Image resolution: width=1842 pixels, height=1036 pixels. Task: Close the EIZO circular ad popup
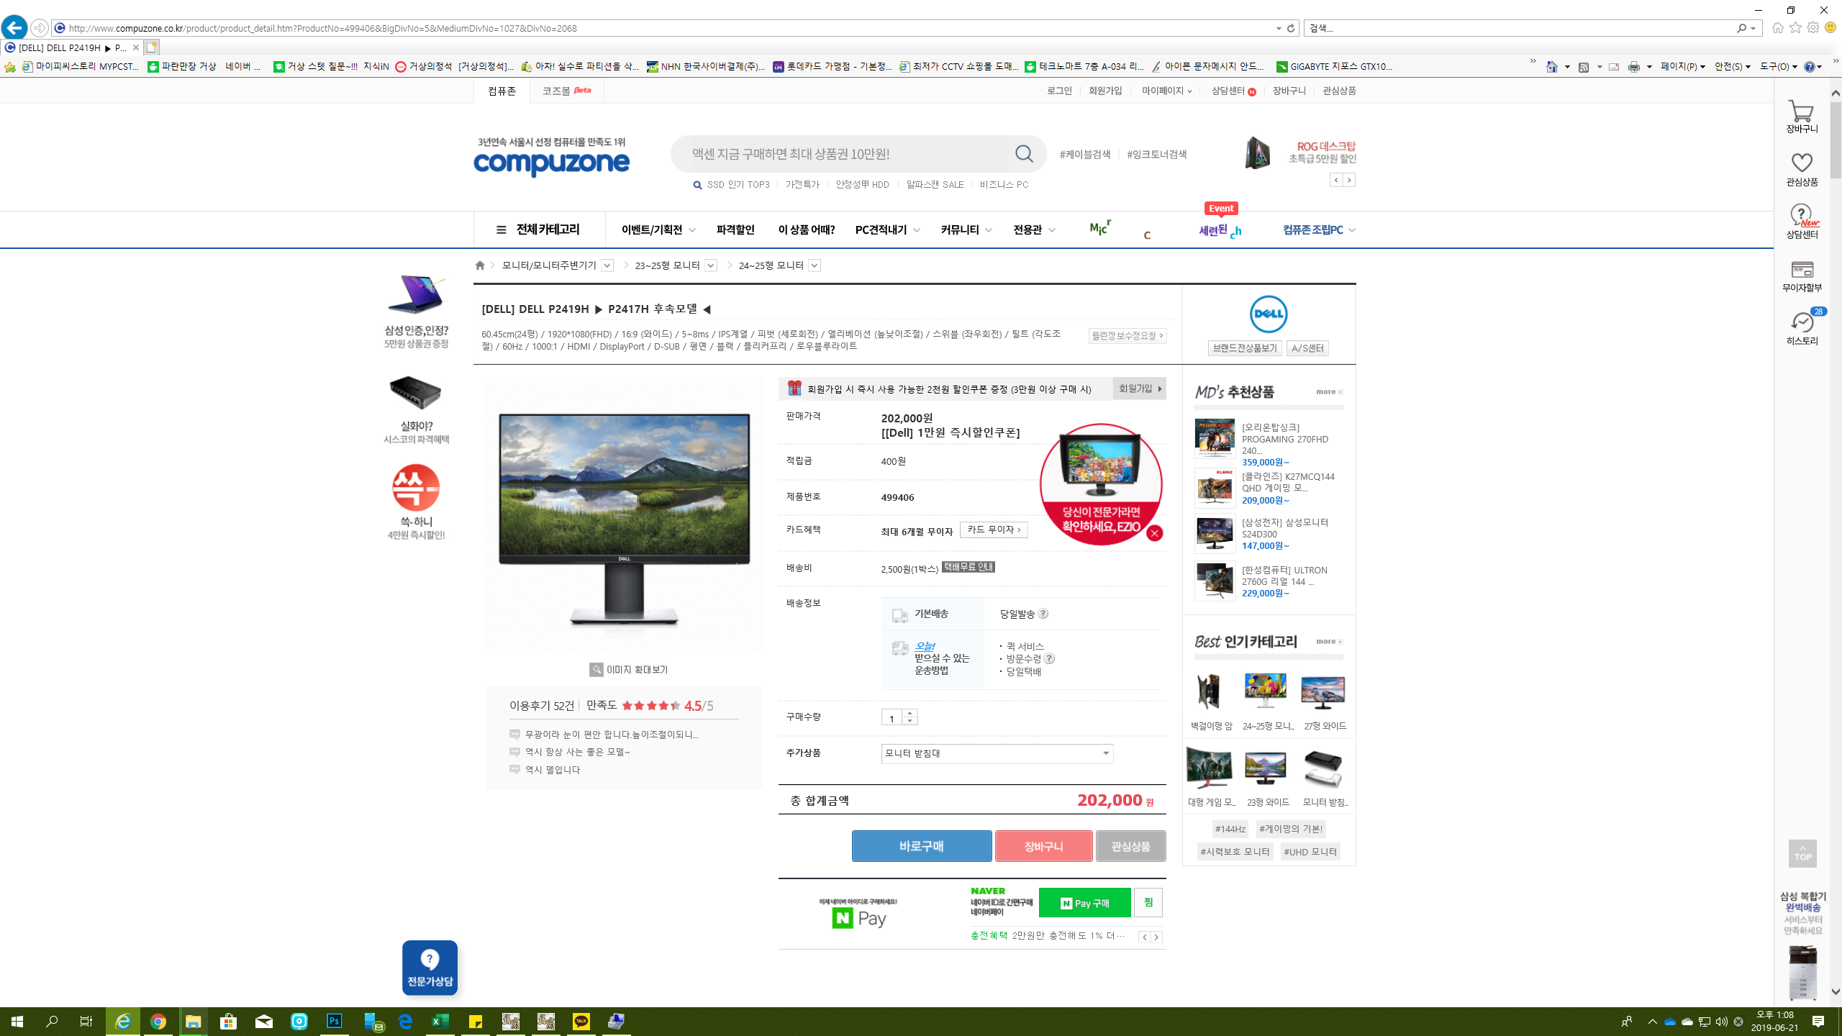(x=1155, y=533)
